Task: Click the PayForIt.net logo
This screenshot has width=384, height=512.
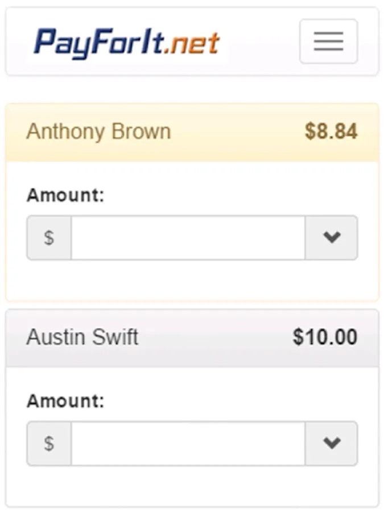Action: (126, 42)
